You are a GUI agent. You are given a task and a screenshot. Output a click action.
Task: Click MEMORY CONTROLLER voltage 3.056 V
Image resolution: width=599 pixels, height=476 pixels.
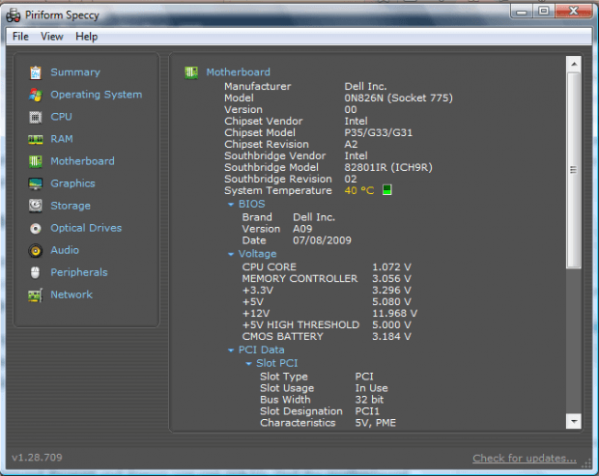pos(391,279)
